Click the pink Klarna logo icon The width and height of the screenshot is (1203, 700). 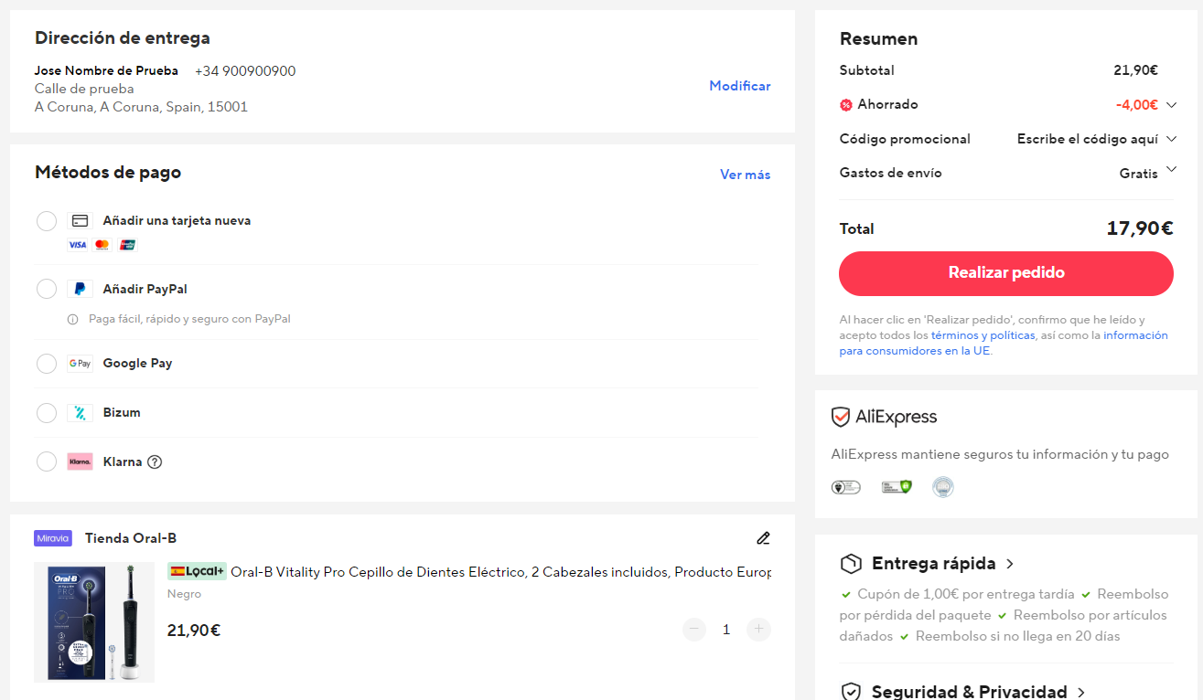pos(80,461)
